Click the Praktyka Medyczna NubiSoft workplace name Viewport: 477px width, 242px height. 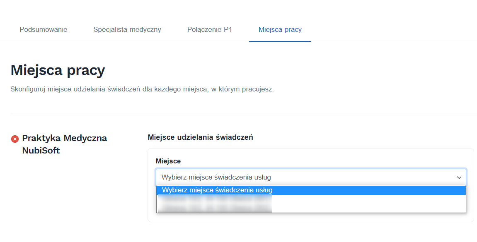[65, 144]
